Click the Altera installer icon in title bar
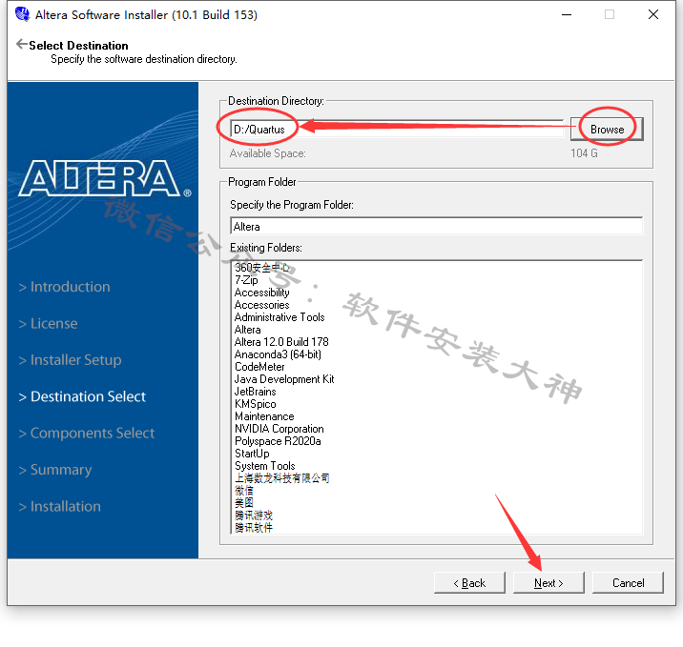The height and width of the screenshot is (647, 683). point(22,14)
